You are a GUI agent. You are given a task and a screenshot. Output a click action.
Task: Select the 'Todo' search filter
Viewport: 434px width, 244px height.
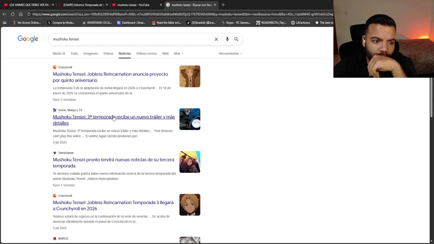click(74, 54)
